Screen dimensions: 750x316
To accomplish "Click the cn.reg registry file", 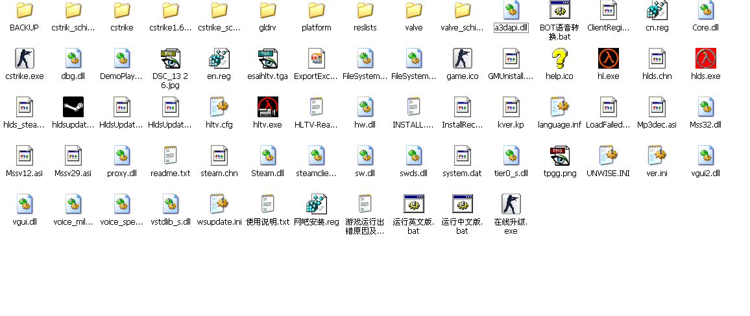I will [657, 10].
